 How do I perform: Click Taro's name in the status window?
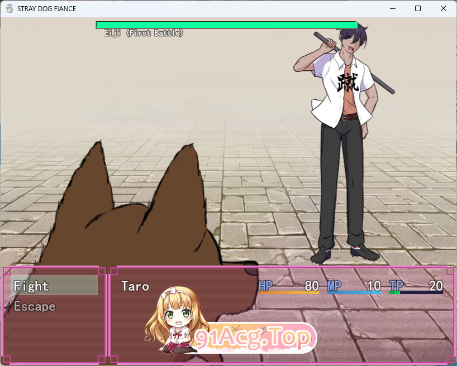click(x=135, y=286)
